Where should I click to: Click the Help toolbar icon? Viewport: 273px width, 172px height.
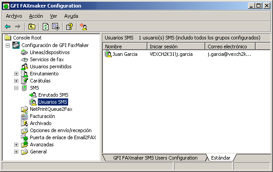pyautogui.click(x=69, y=27)
